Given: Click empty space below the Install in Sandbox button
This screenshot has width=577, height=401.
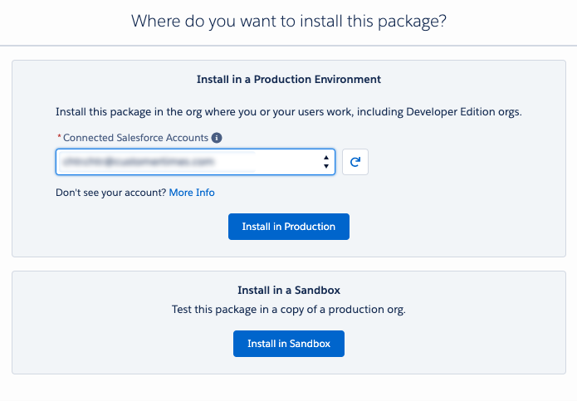Looking at the screenshot, I should 288,365.
